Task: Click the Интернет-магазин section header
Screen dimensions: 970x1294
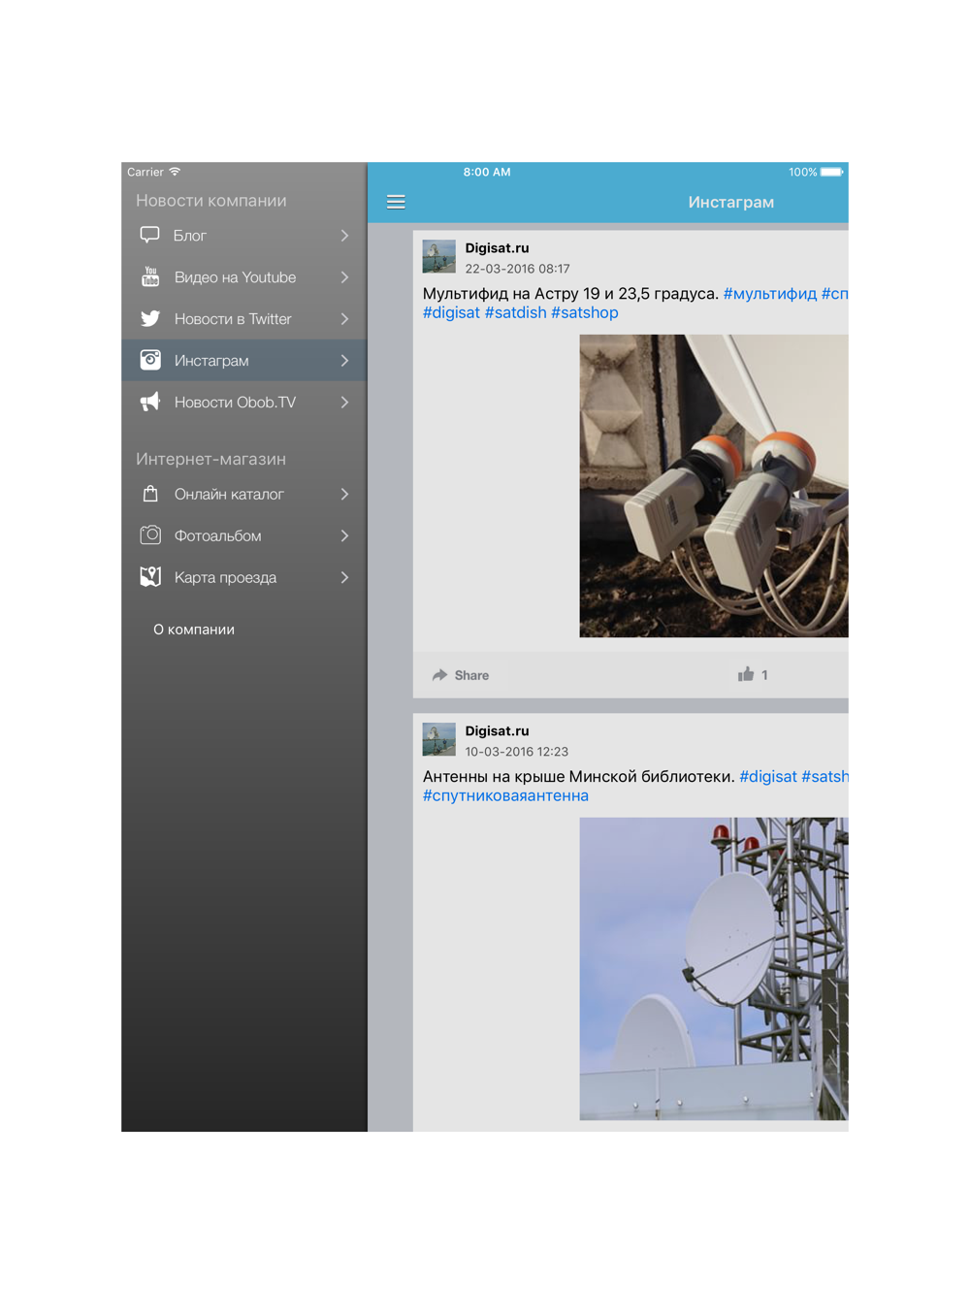Action: coord(210,459)
